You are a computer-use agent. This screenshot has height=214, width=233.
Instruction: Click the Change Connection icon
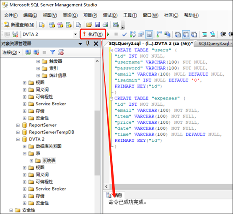pyautogui.click(x=15, y=34)
